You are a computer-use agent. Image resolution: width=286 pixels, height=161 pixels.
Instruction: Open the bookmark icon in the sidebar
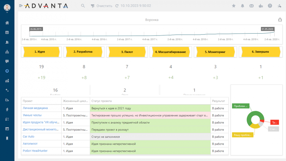click(x=7, y=139)
